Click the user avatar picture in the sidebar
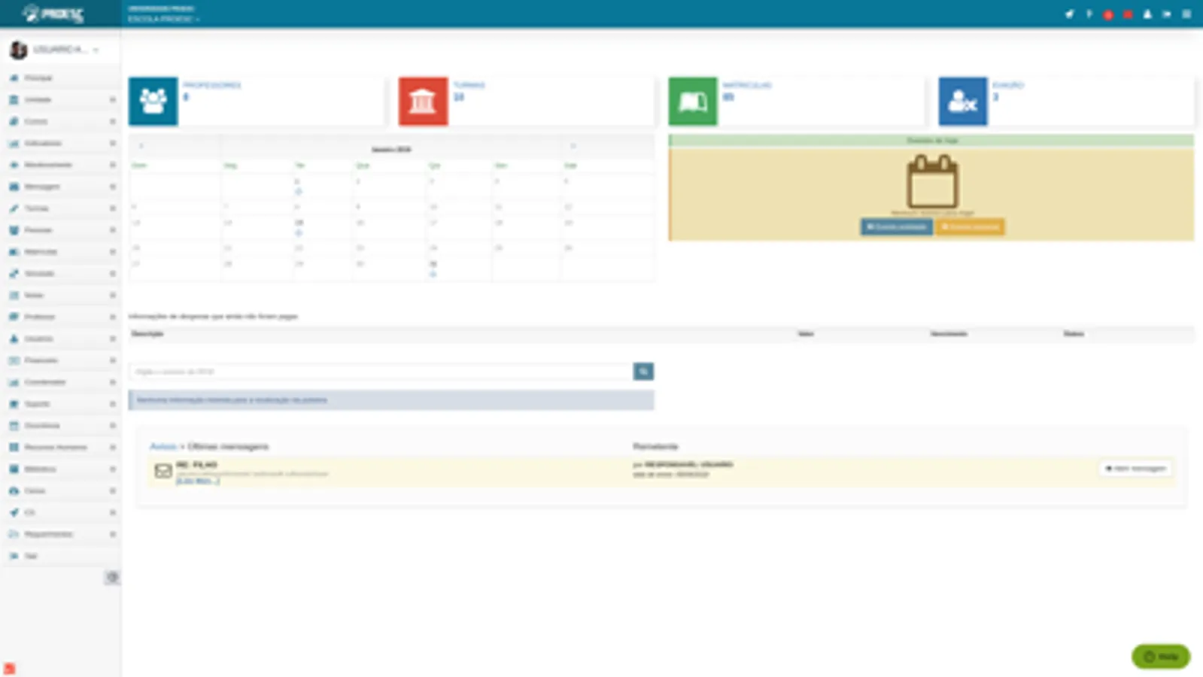This screenshot has height=677, width=1203. [18, 50]
